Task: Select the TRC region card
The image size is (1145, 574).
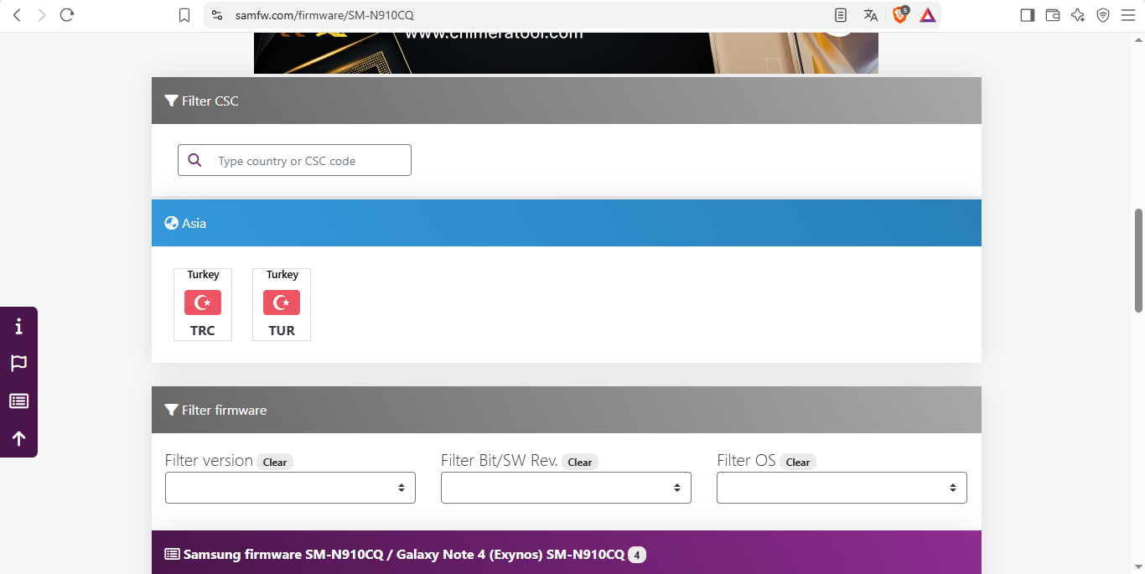Action: tap(203, 305)
